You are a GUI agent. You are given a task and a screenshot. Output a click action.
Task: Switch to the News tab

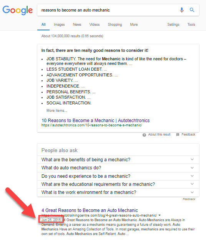point(77,25)
